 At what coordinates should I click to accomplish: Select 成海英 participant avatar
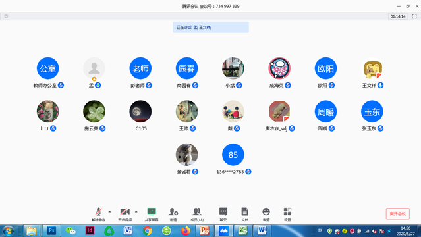pos(279,68)
